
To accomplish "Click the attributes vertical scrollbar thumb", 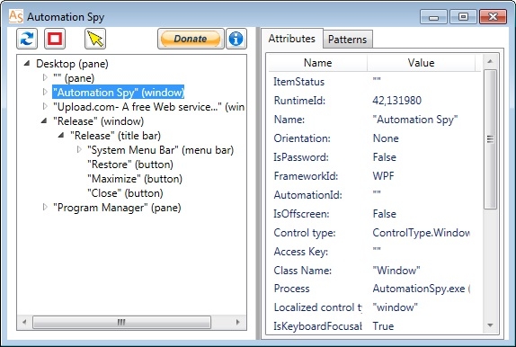I will coord(490,139).
